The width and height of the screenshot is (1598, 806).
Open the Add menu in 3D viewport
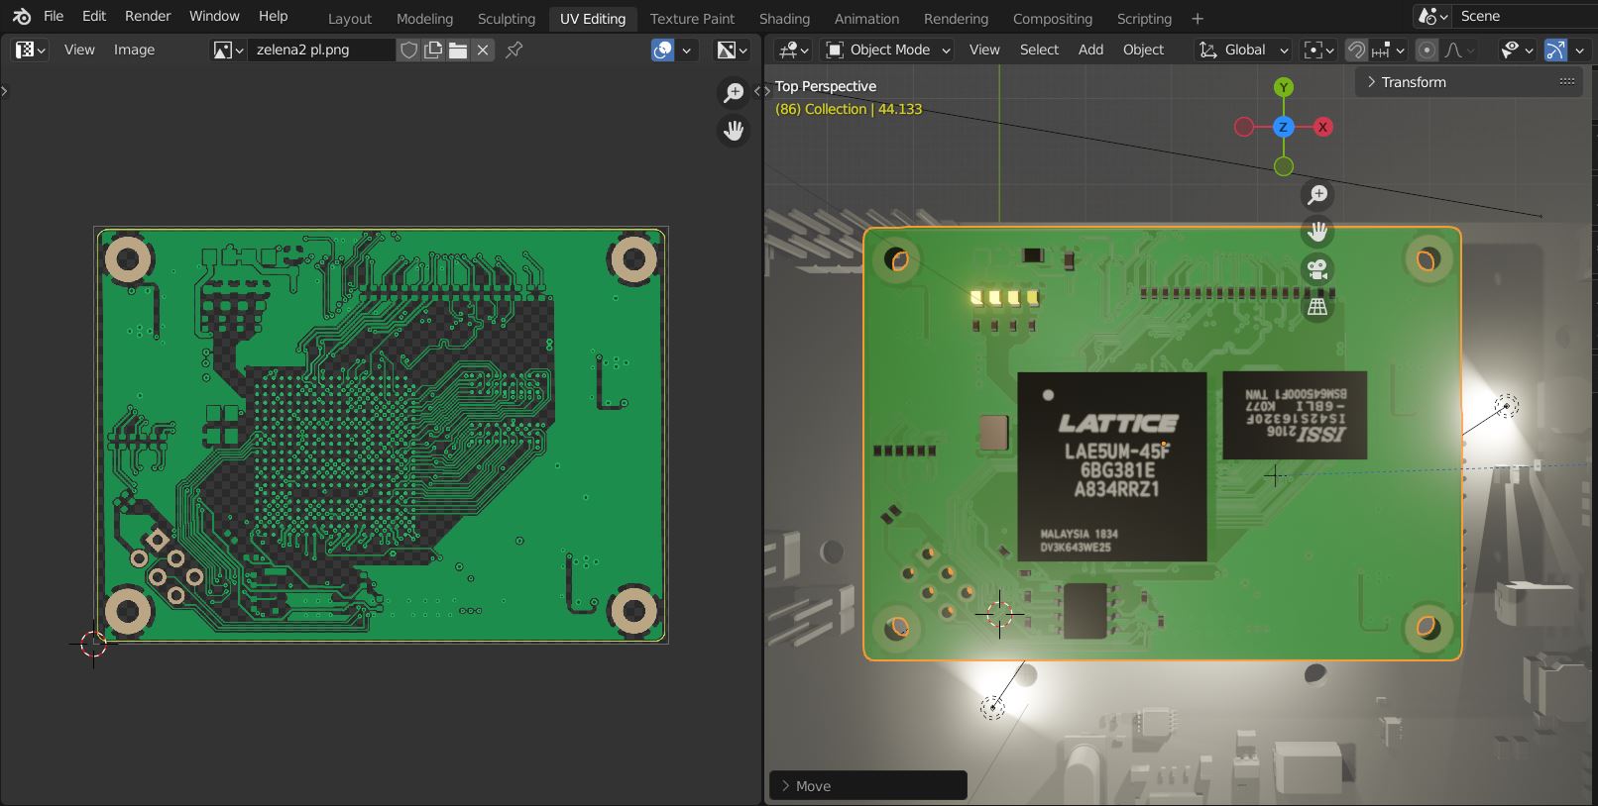(x=1090, y=50)
